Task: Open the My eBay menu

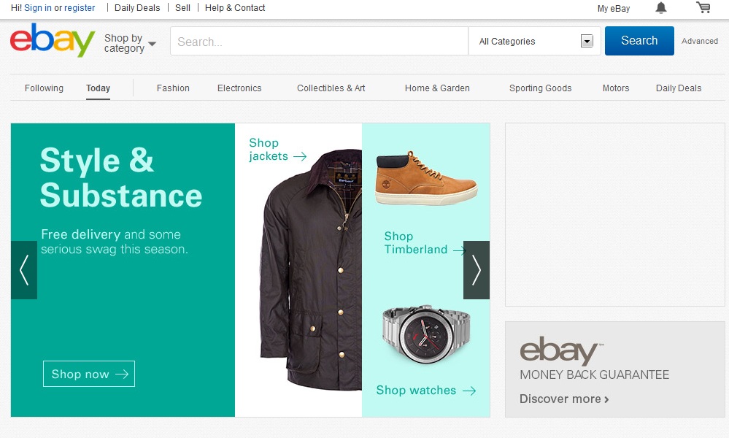Action: 614,8
